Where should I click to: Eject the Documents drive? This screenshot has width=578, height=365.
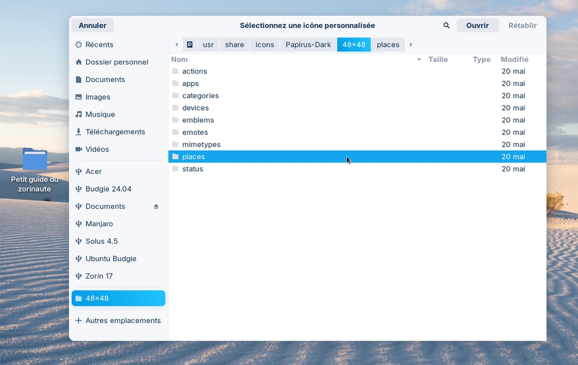tap(156, 207)
